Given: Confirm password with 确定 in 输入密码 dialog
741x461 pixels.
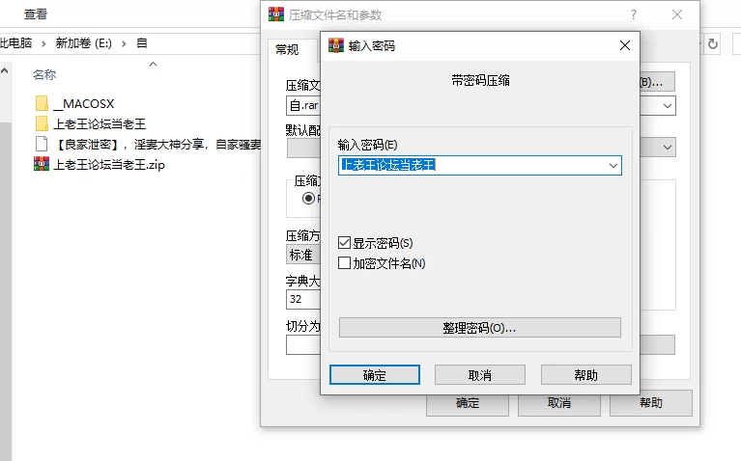Looking at the screenshot, I should pos(374,375).
